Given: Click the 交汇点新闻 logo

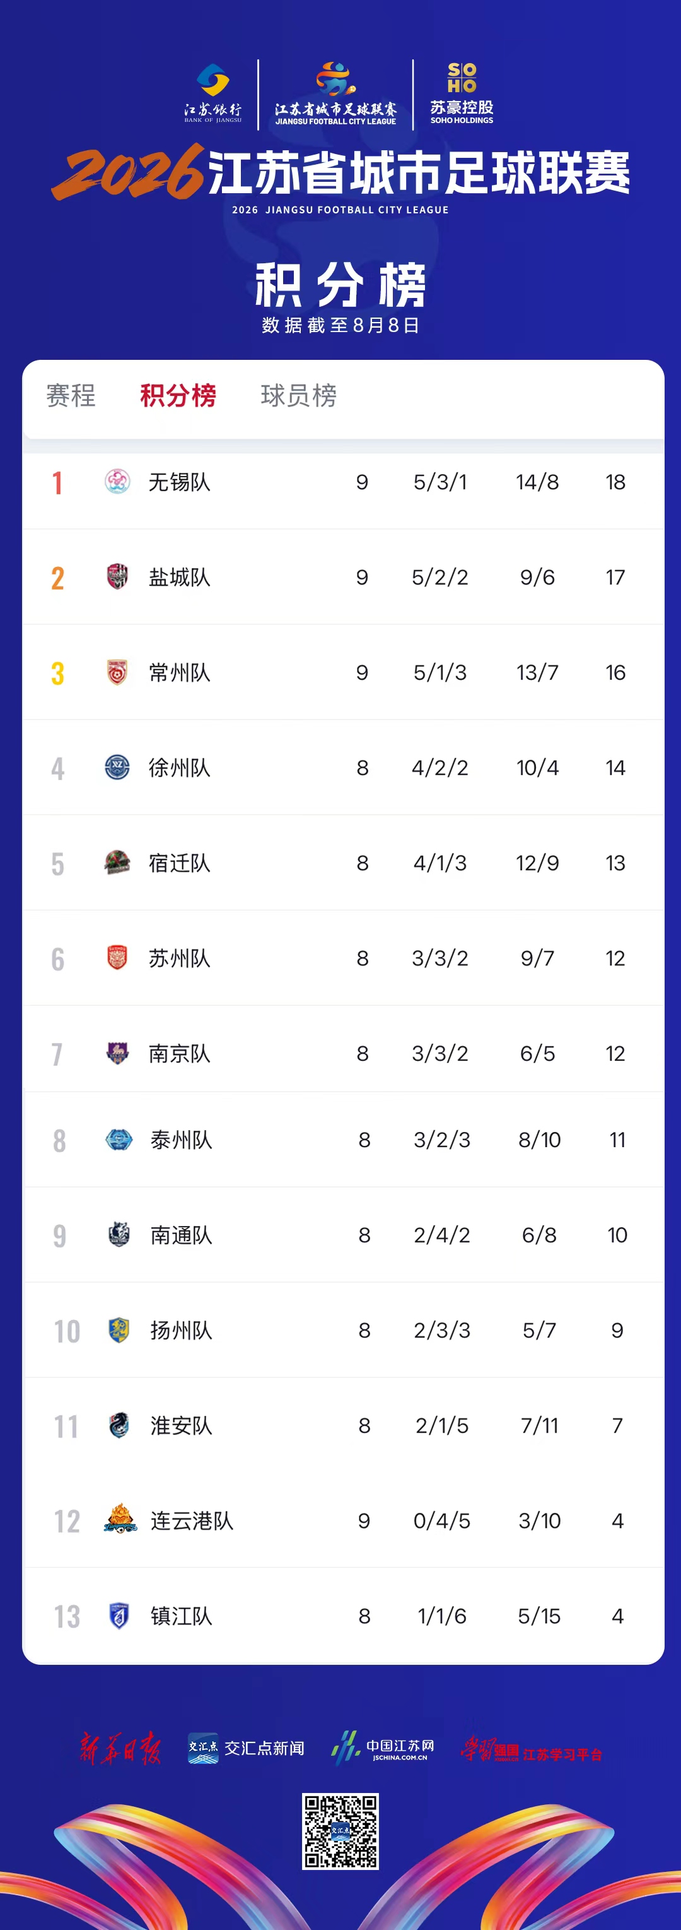Looking at the screenshot, I should pos(246,1748).
